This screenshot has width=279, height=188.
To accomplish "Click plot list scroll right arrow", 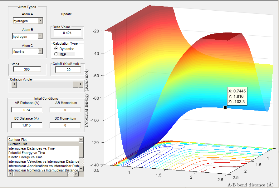I will pyautogui.click(x=76, y=174).
